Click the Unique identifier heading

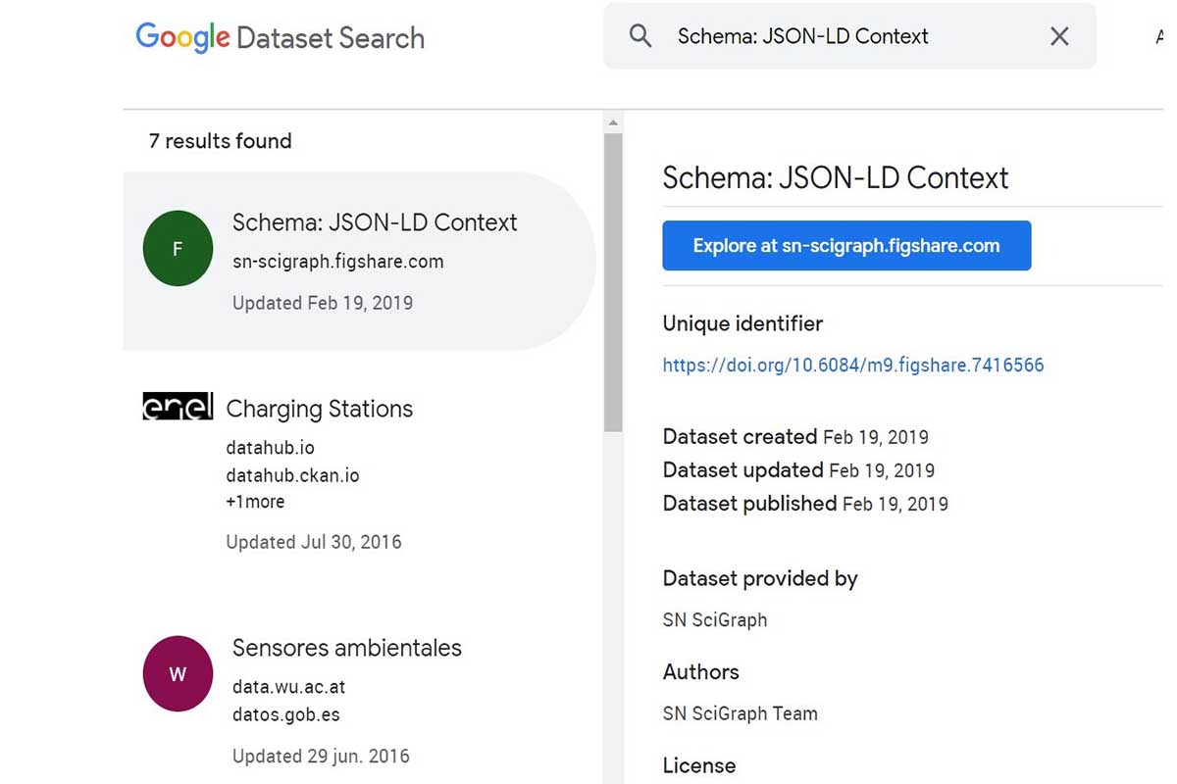pyautogui.click(x=742, y=323)
